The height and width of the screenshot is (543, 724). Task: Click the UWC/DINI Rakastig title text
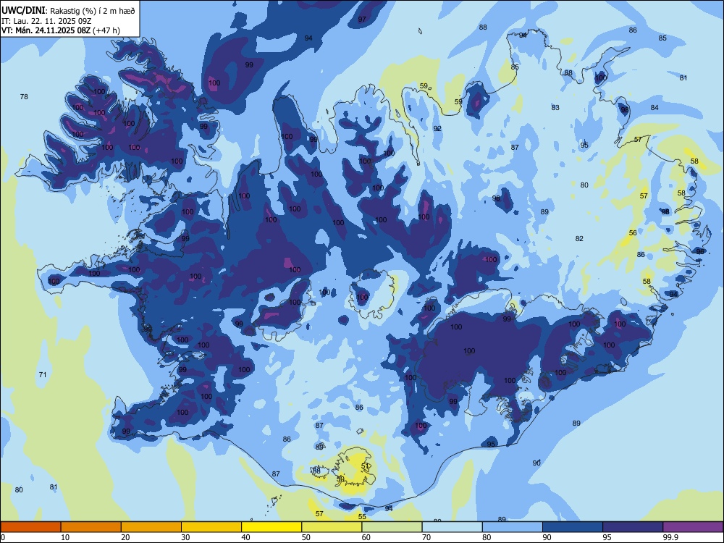[x=68, y=11]
